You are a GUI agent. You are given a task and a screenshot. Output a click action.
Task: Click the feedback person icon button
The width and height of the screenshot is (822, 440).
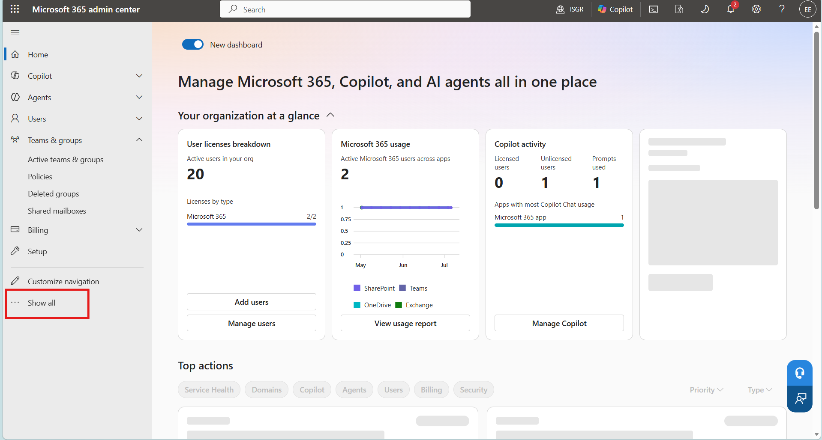[800, 399]
